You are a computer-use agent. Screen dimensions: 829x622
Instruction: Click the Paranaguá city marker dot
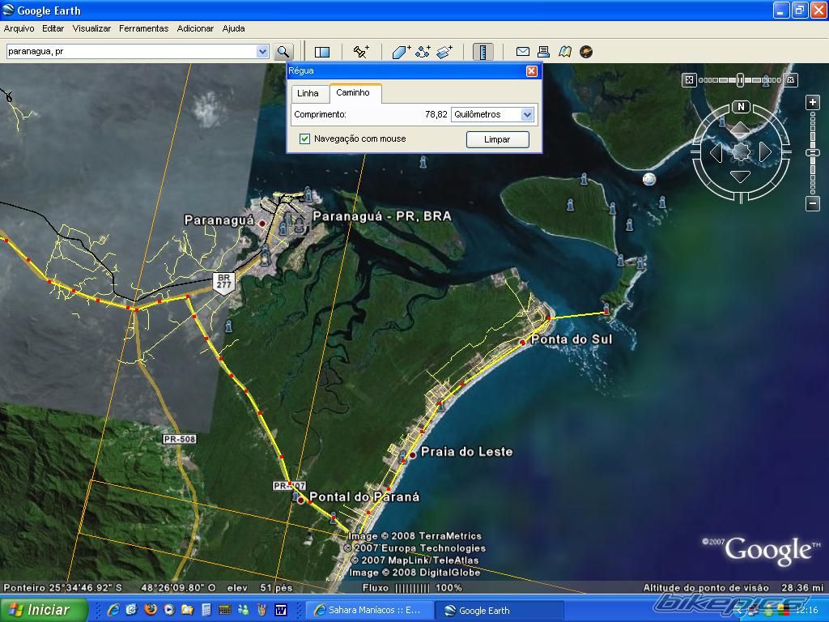click(261, 224)
